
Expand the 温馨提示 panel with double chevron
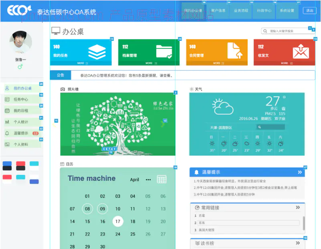pyautogui.click(x=299, y=172)
